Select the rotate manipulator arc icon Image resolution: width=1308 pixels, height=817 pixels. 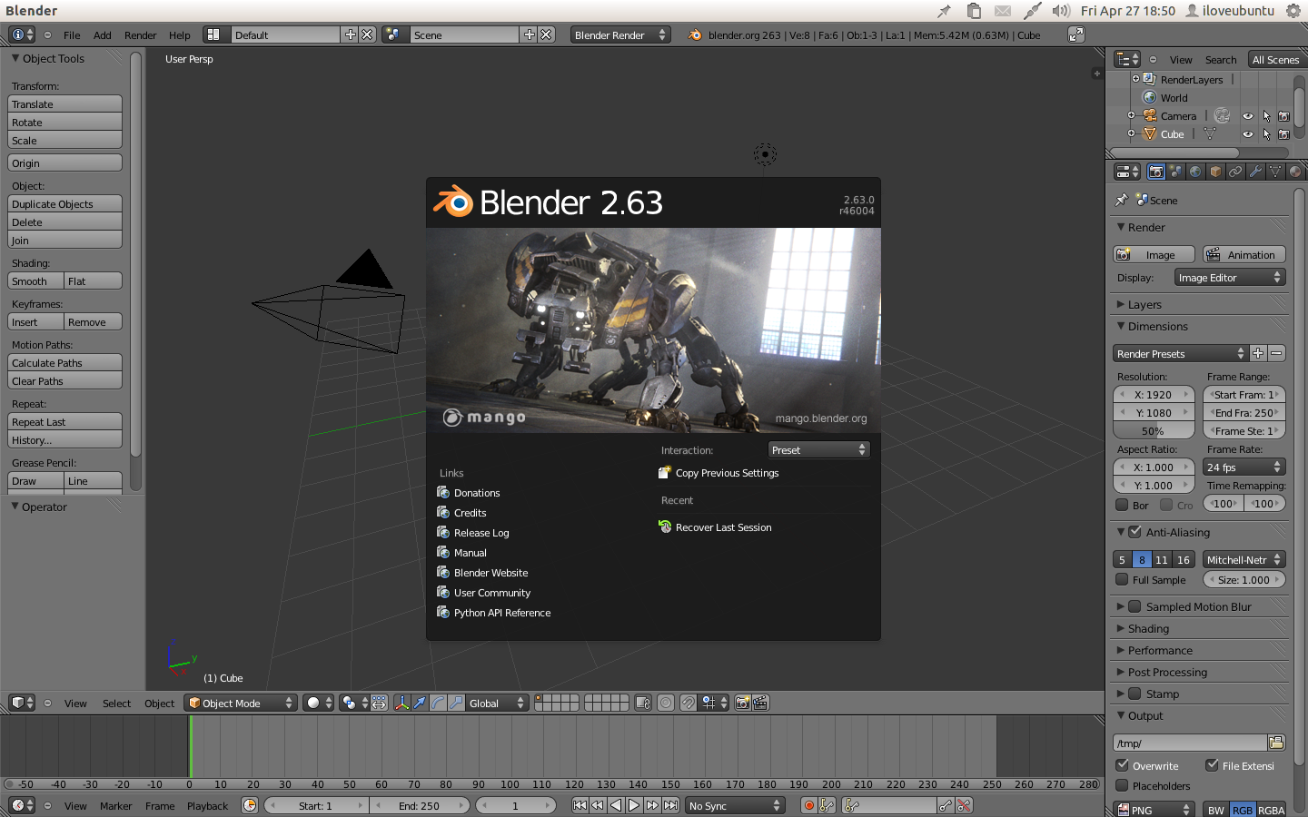[x=438, y=703]
